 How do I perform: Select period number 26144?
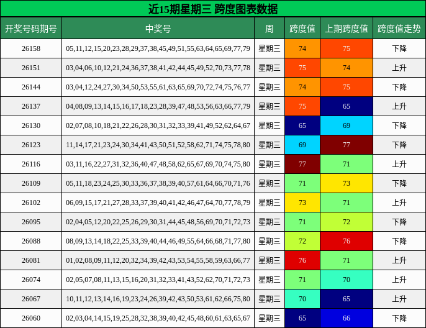(31, 87)
